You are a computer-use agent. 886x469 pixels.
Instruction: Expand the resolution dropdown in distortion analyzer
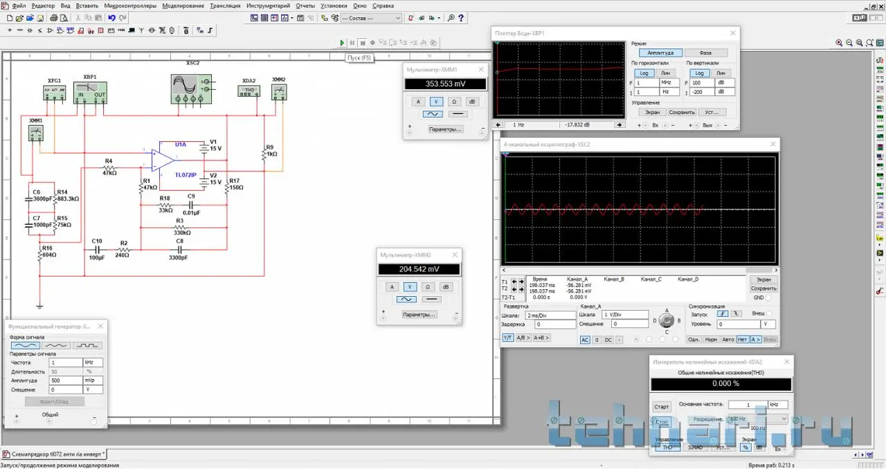pos(784,419)
